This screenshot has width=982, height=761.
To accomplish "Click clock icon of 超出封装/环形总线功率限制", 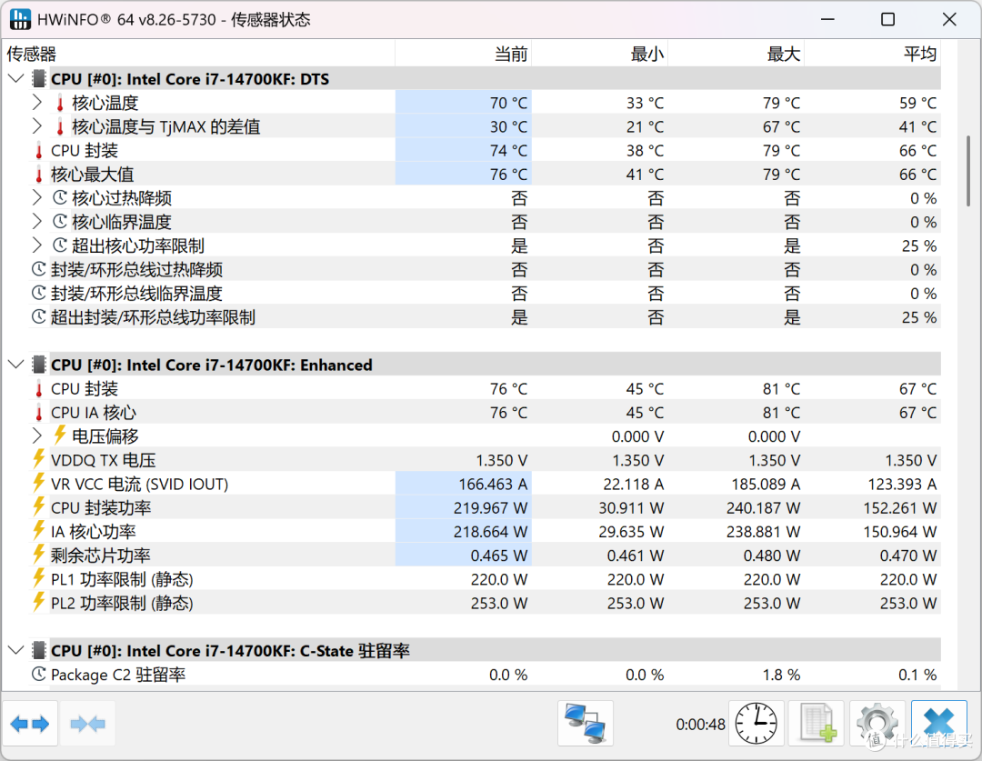I will 39,317.
